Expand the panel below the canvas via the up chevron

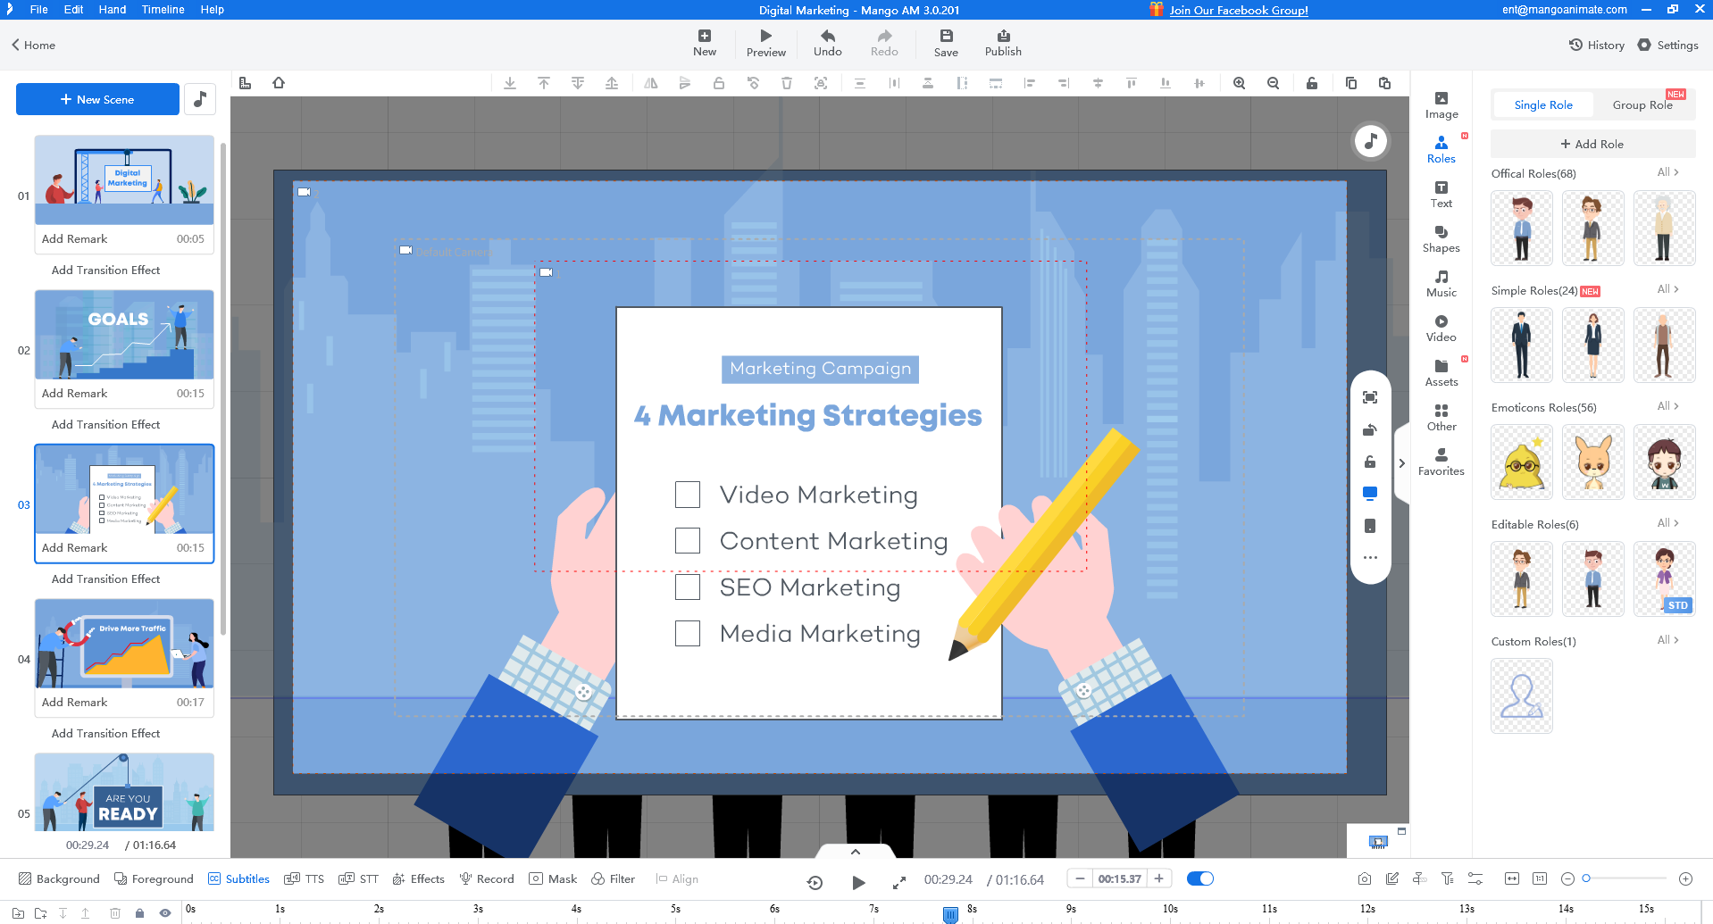pos(855,851)
